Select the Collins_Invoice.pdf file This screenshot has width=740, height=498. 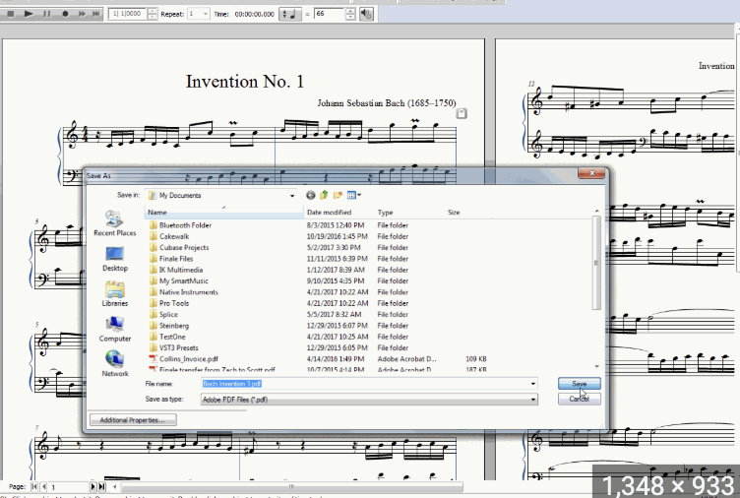pos(188,359)
